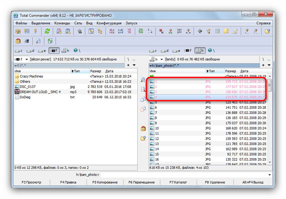Switch left panel to drive h

pos(65,50)
